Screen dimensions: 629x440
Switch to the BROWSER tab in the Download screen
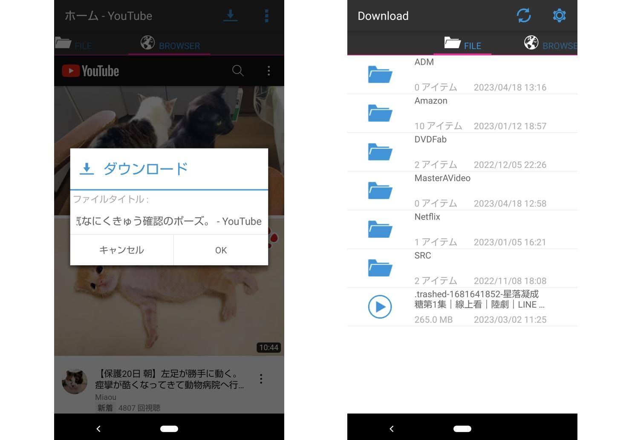pos(551,44)
